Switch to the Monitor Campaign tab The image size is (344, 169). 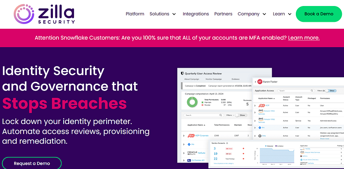click(213, 79)
